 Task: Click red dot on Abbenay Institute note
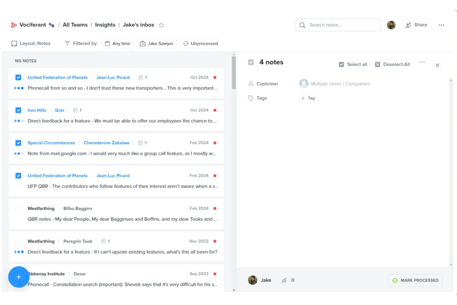(215, 274)
